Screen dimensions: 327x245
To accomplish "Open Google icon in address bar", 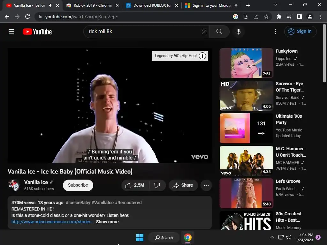I will [x=236, y=17].
